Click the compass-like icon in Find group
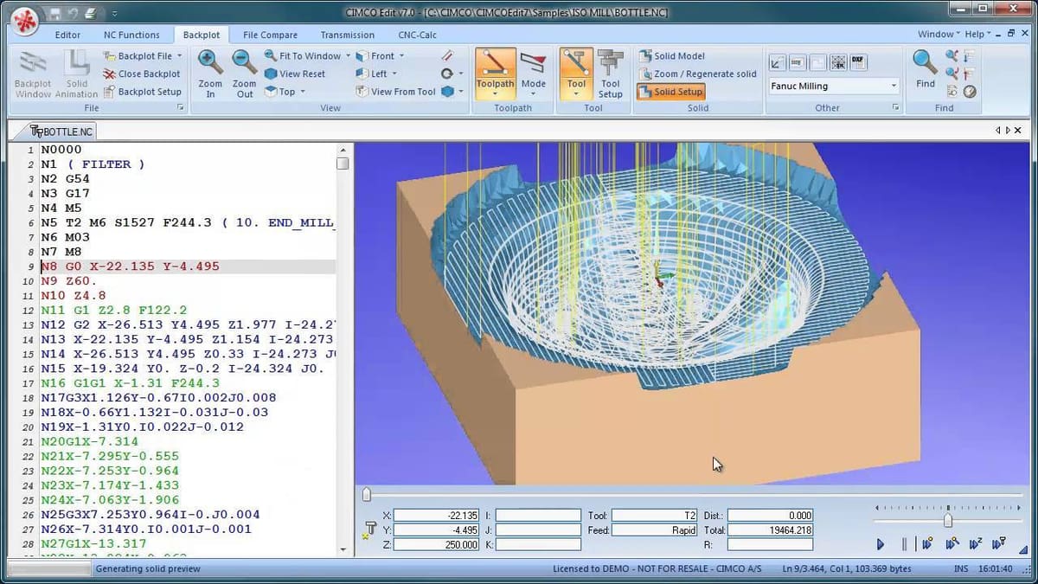The width and height of the screenshot is (1038, 584). coord(970,91)
